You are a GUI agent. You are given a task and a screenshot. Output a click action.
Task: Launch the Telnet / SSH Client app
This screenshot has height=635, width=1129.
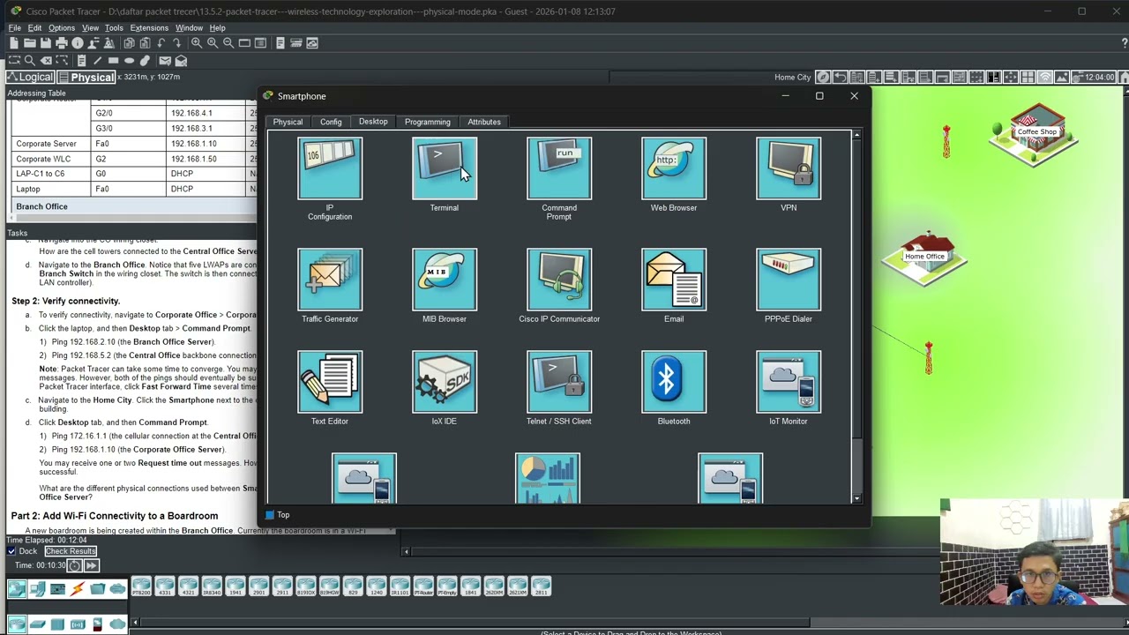[x=559, y=382]
